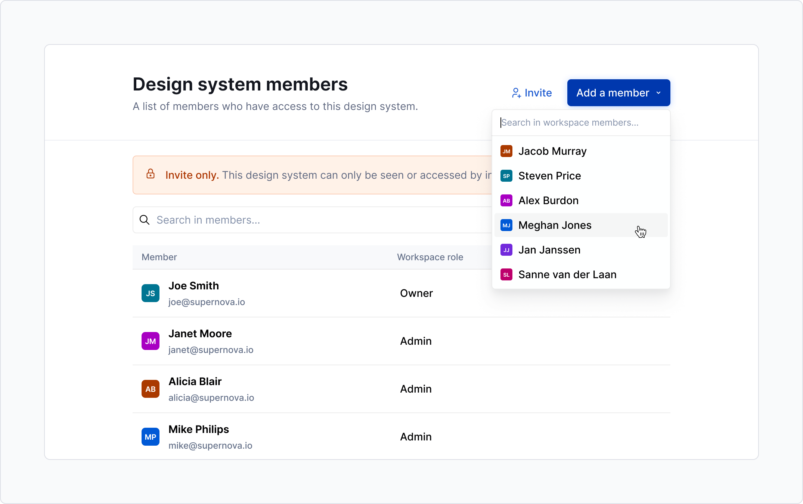Image resolution: width=803 pixels, height=504 pixels.
Task: Click Sanne van der Laan's SL avatar
Action: [506, 274]
